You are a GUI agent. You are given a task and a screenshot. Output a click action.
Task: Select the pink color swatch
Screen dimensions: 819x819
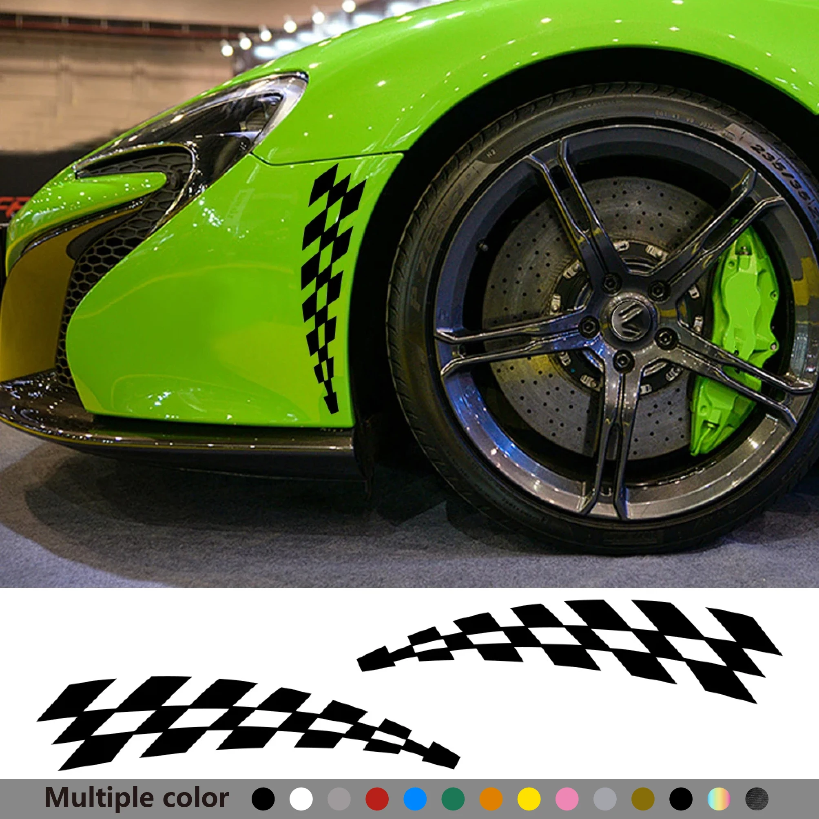(x=567, y=799)
